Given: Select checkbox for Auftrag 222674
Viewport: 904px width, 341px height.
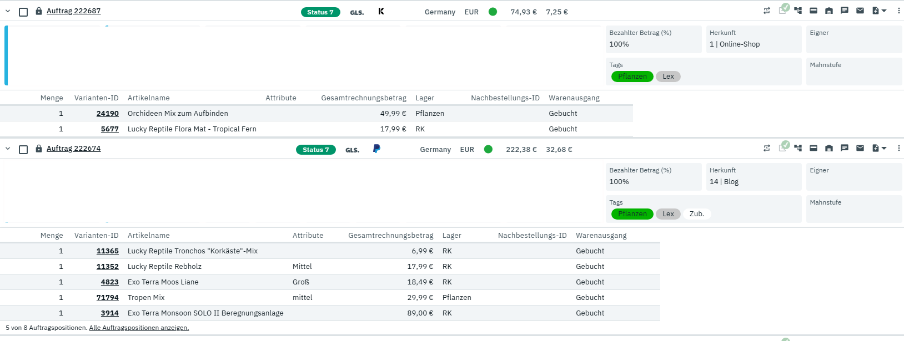Looking at the screenshot, I should [23, 149].
